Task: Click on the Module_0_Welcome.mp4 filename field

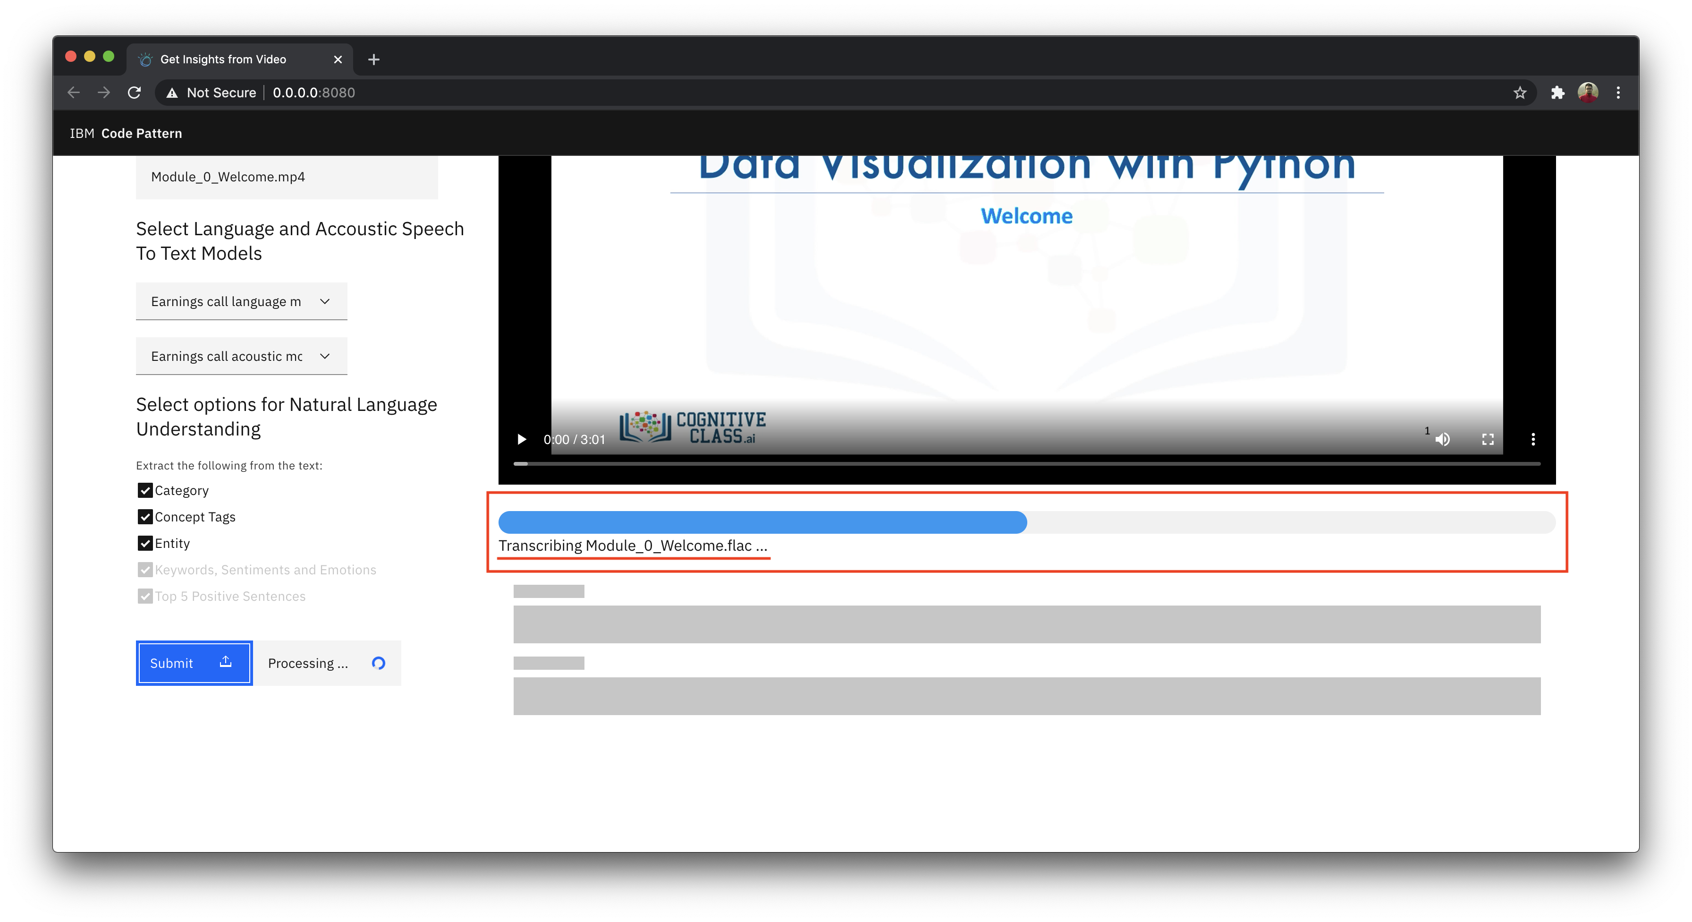Action: coord(286,176)
